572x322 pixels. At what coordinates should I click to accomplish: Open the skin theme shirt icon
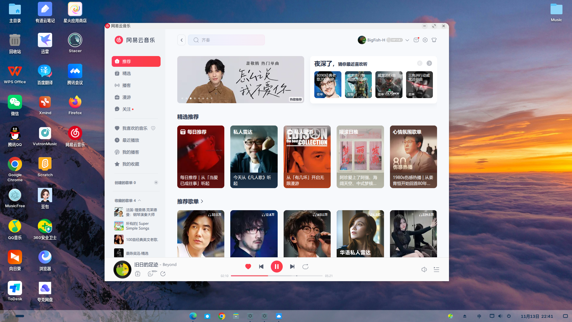434,40
